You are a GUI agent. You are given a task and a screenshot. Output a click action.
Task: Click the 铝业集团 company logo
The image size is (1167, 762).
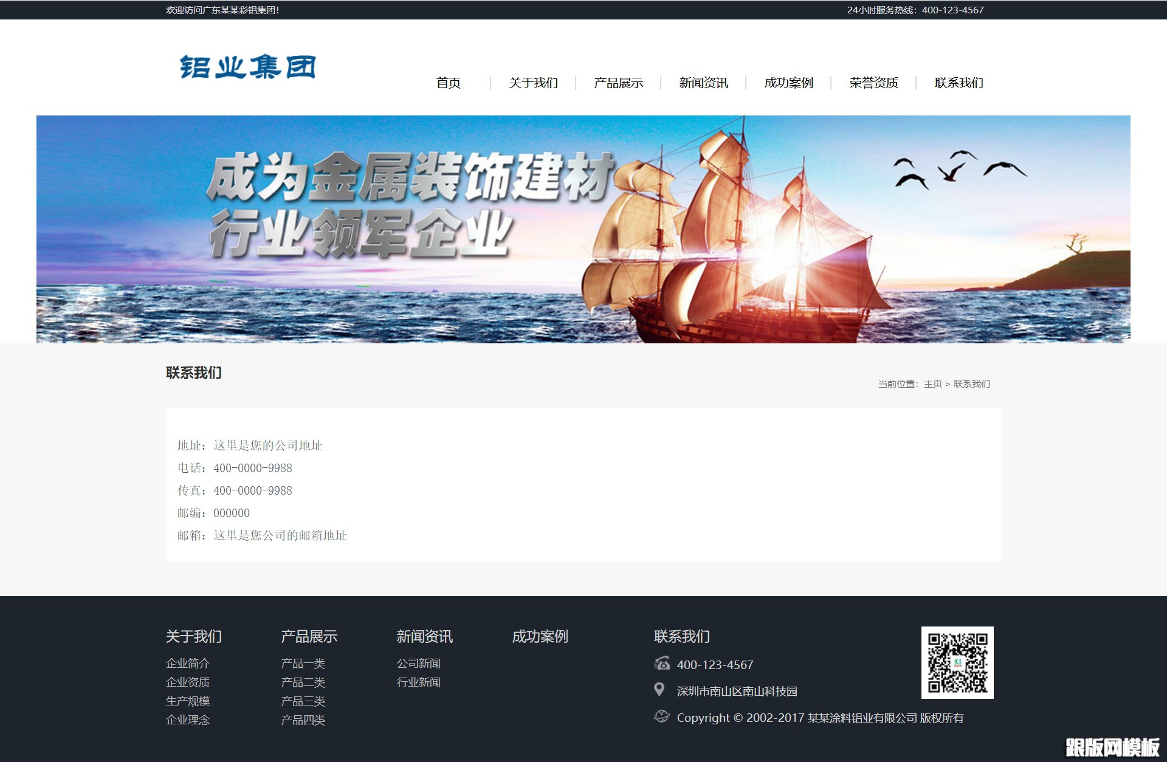coord(246,67)
